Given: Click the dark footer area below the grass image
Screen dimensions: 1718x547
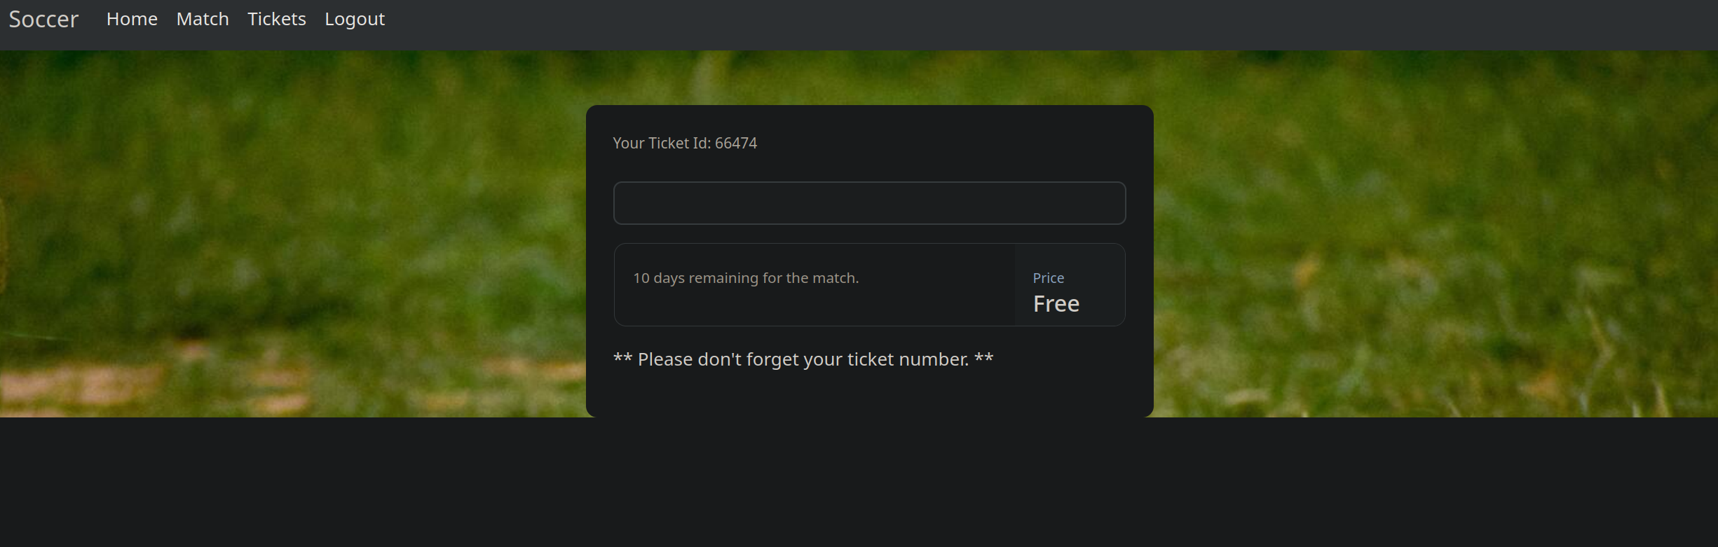Looking at the screenshot, I should [x=859, y=483].
